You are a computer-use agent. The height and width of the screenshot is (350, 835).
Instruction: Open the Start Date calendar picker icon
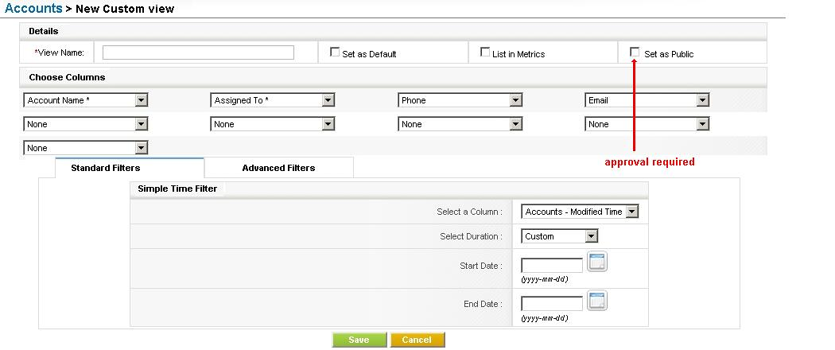pyautogui.click(x=597, y=262)
